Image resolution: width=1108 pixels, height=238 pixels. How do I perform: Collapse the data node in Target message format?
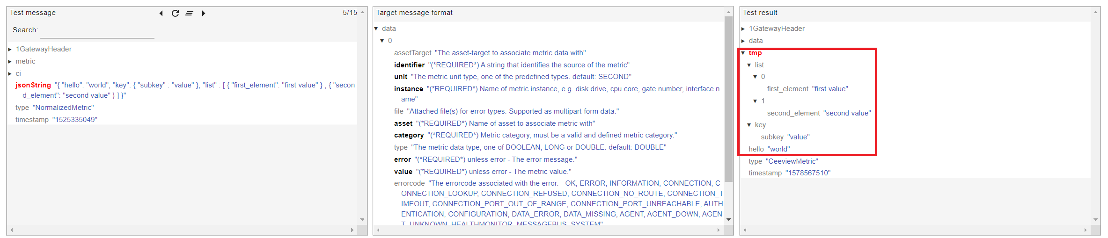(376, 29)
